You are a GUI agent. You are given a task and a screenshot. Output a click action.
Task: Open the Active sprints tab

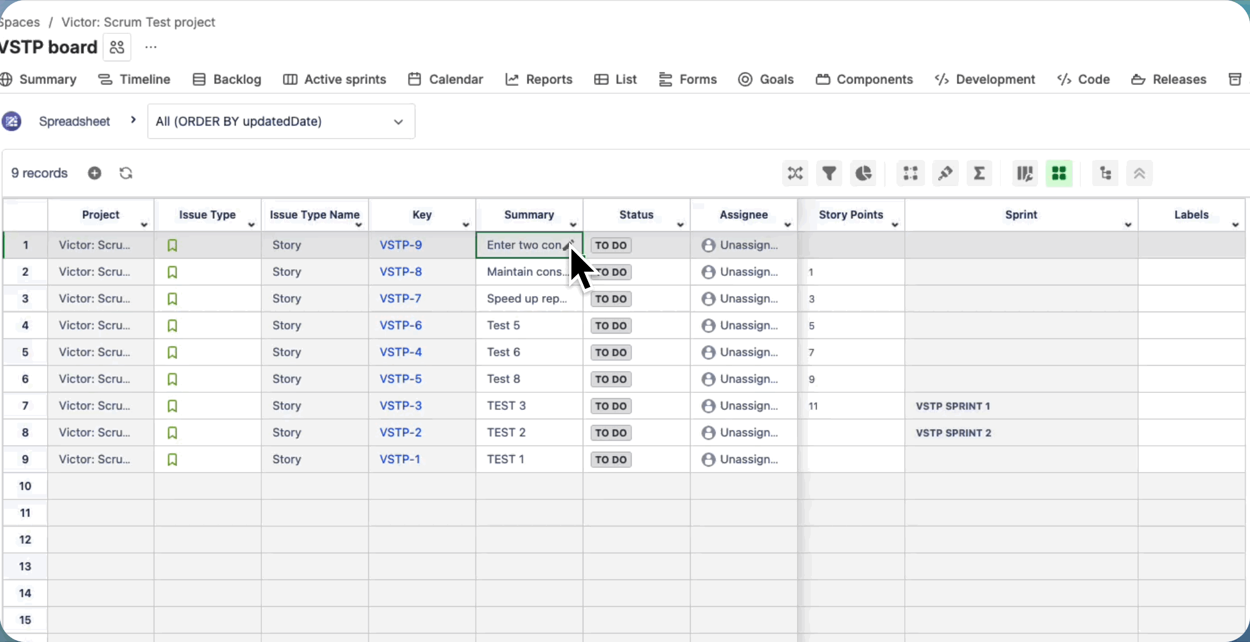335,80
